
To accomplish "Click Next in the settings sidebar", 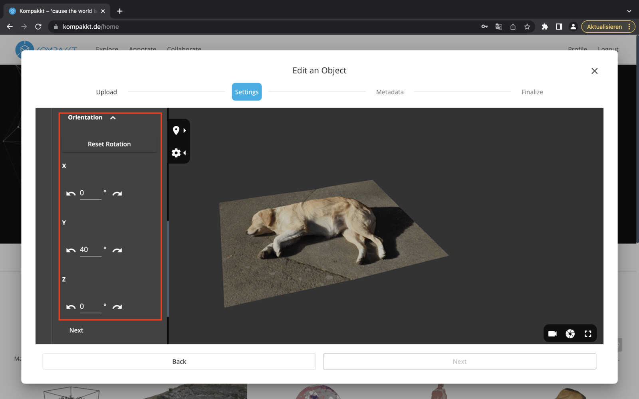I will coord(76,330).
